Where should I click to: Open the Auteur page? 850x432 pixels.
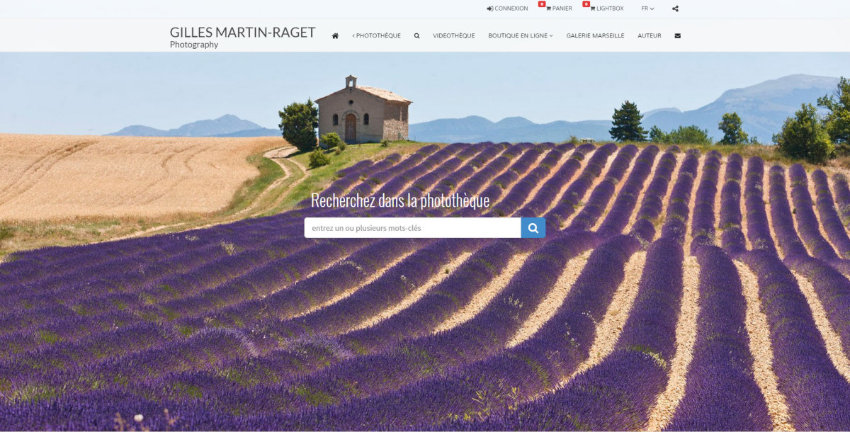point(649,35)
